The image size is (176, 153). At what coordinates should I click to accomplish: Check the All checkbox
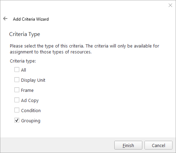click(17, 70)
